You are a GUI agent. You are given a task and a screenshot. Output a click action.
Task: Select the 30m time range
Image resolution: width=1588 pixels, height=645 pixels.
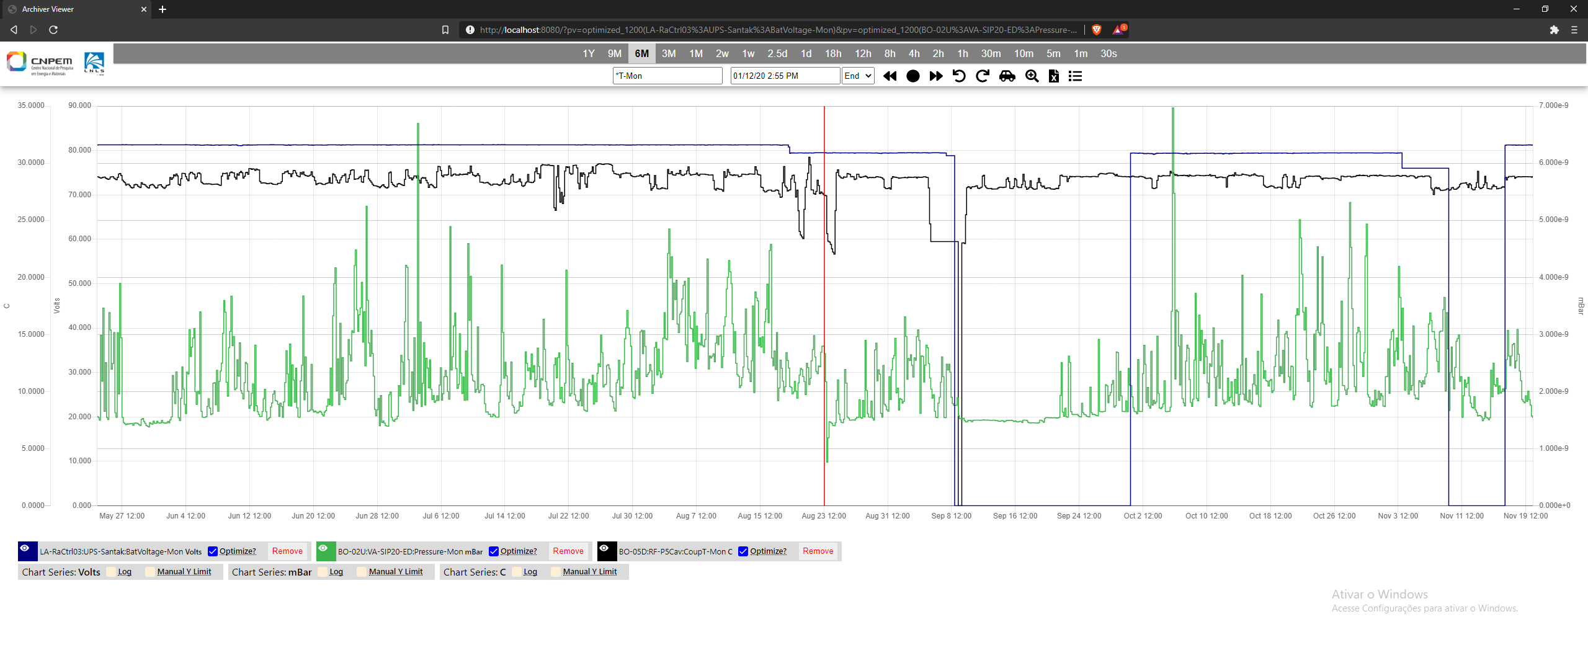(x=991, y=54)
